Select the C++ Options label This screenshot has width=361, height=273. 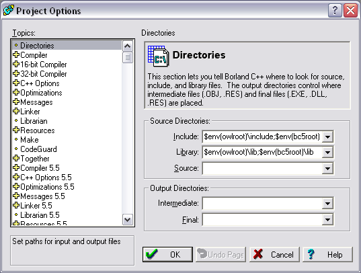point(40,83)
